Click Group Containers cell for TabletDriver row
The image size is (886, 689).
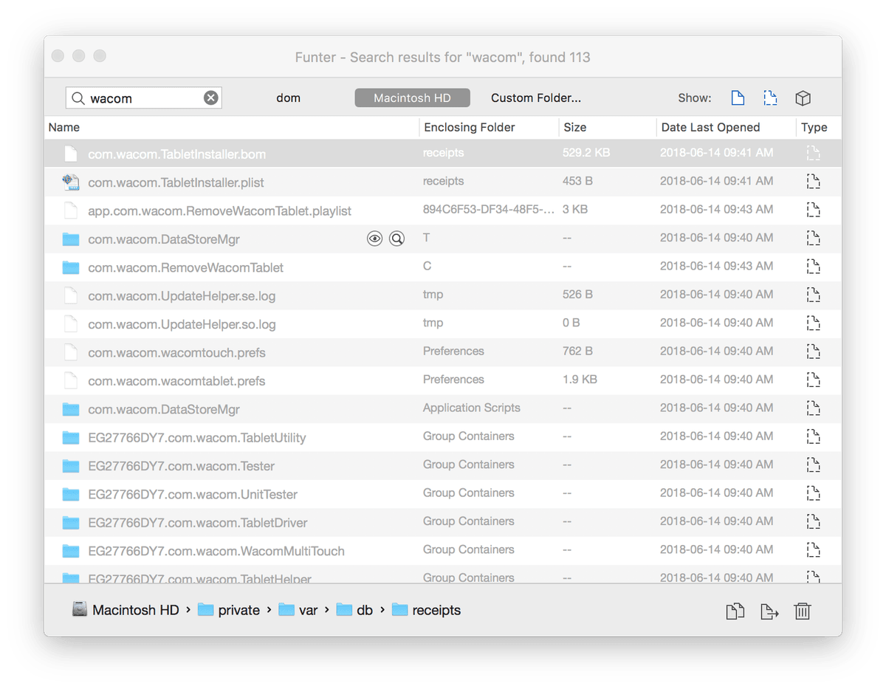click(x=468, y=521)
